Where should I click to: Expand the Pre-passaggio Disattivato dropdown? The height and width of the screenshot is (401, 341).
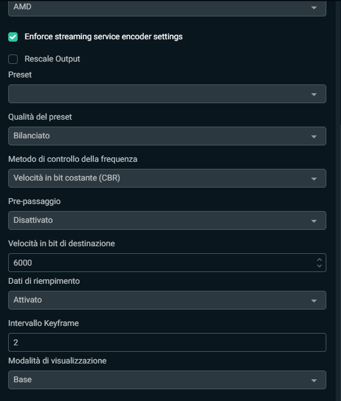point(167,220)
